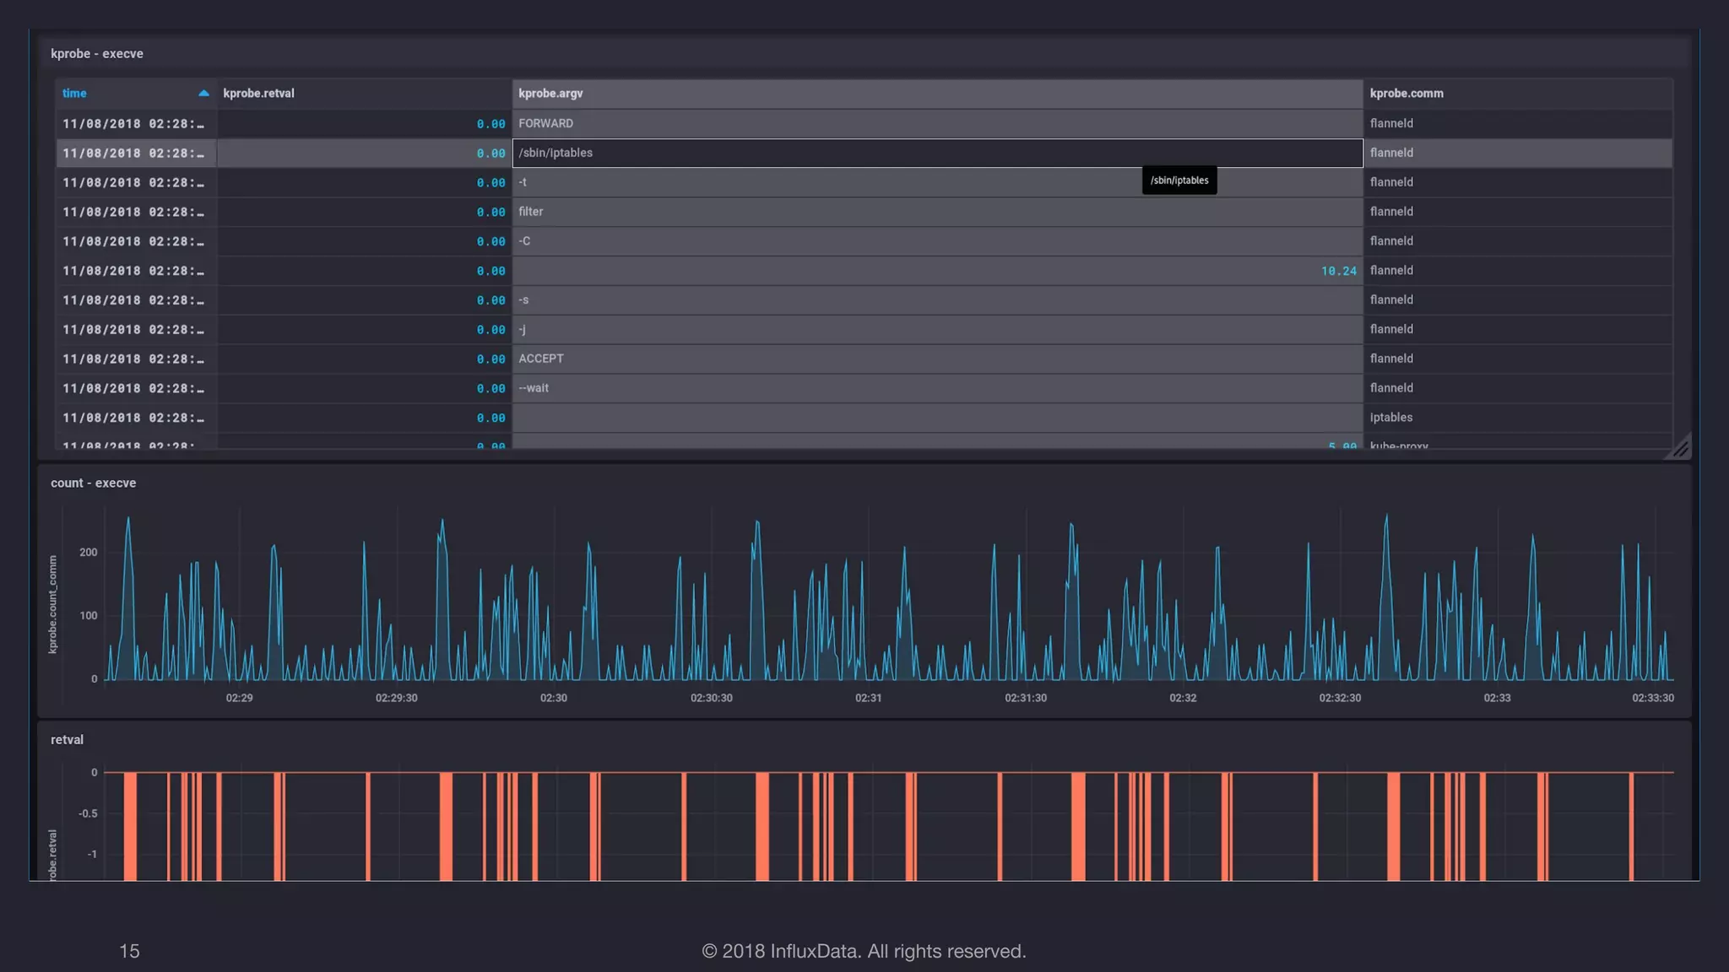
Task: Sort by kprobe.retval column header
Action: click(258, 94)
